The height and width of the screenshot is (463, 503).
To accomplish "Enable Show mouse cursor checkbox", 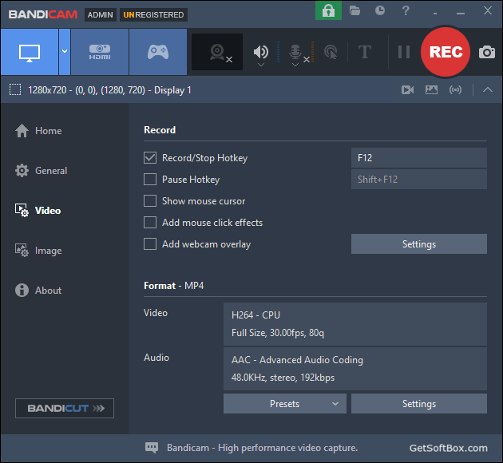I will pyautogui.click(x=150, y=201).
